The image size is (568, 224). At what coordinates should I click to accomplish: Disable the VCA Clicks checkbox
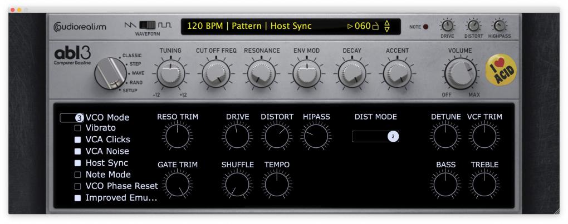[x=77, y=140]
